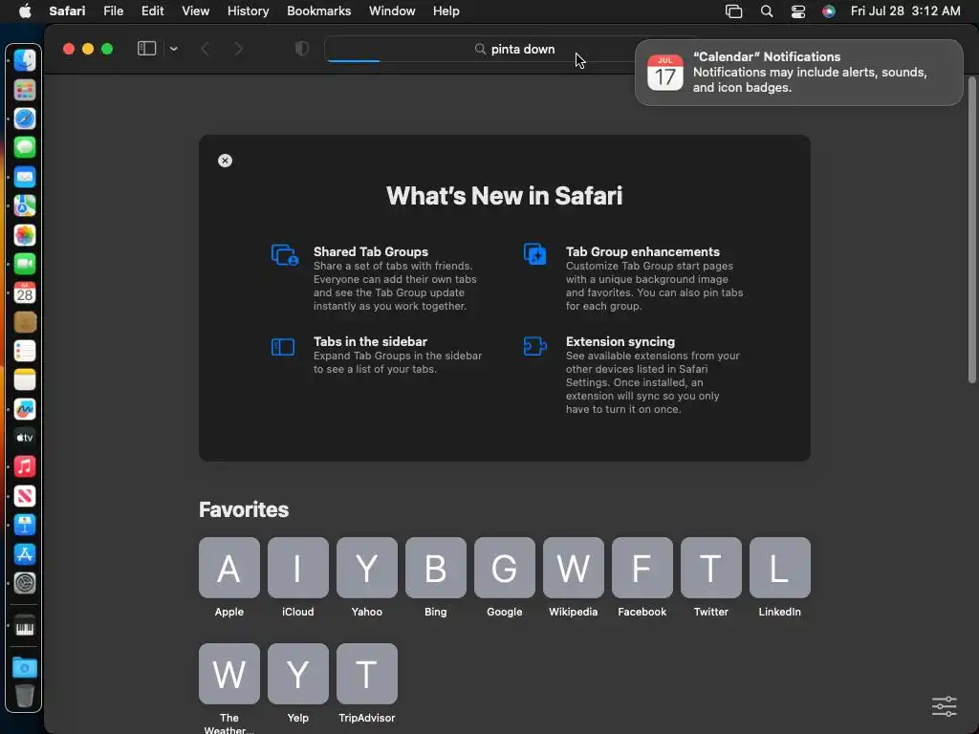The width and height of the screenshot is (979, 734).
Task: Open Start Page customization settings
Action: [944, 706]
